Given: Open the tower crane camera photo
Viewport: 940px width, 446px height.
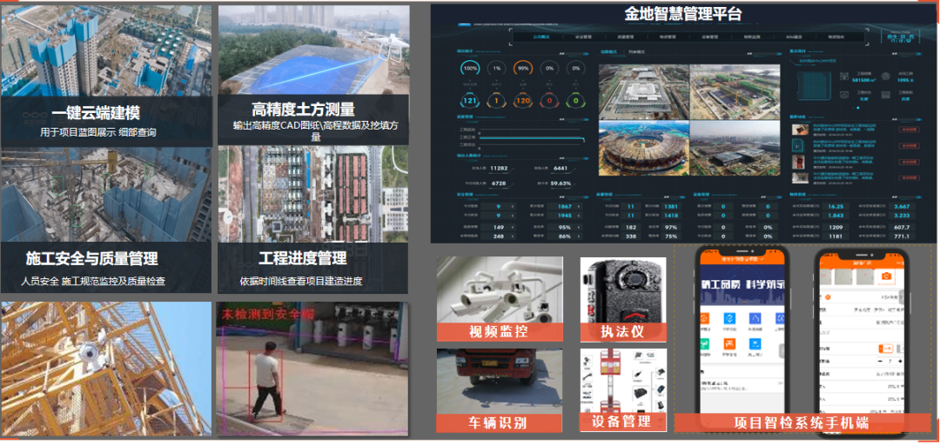Looking at the screenshot, I should [x=106, y=368].
